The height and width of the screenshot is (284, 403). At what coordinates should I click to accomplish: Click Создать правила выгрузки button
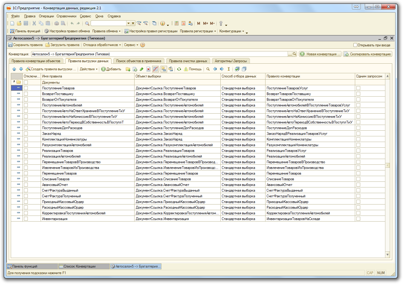tap(51, 69)
